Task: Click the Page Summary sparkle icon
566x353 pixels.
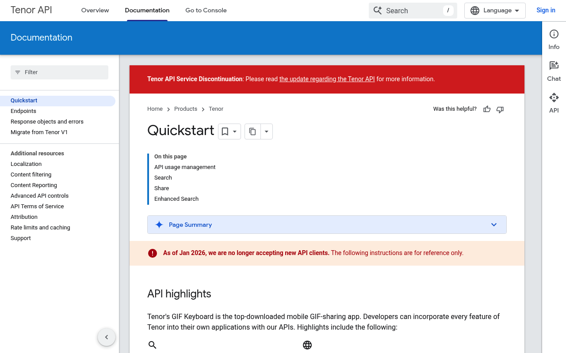Action: (x=159, y=225)
